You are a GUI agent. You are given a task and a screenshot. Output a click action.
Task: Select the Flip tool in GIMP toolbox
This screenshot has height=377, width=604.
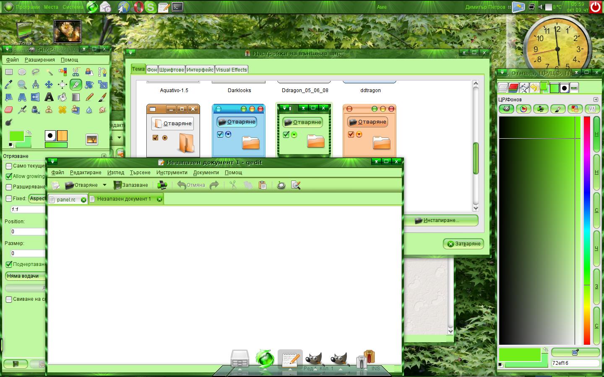[36, 97]
